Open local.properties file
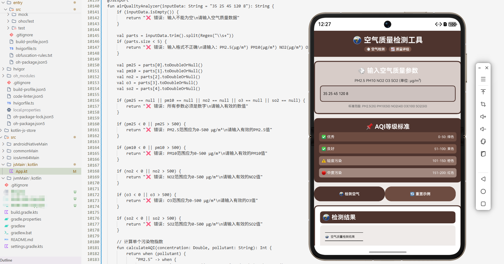 [x=27, y=110]
